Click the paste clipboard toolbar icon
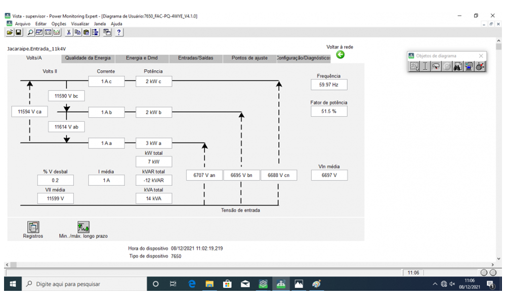506x303 pixels. [87, 32]
